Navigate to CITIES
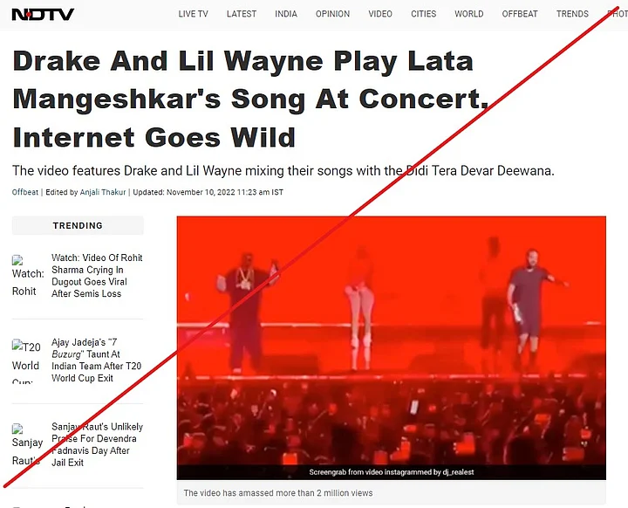The image size is (628, 508). point(423,14)
